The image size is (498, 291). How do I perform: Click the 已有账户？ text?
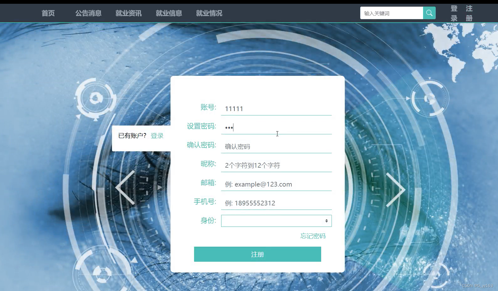click(x=132, y=136)
